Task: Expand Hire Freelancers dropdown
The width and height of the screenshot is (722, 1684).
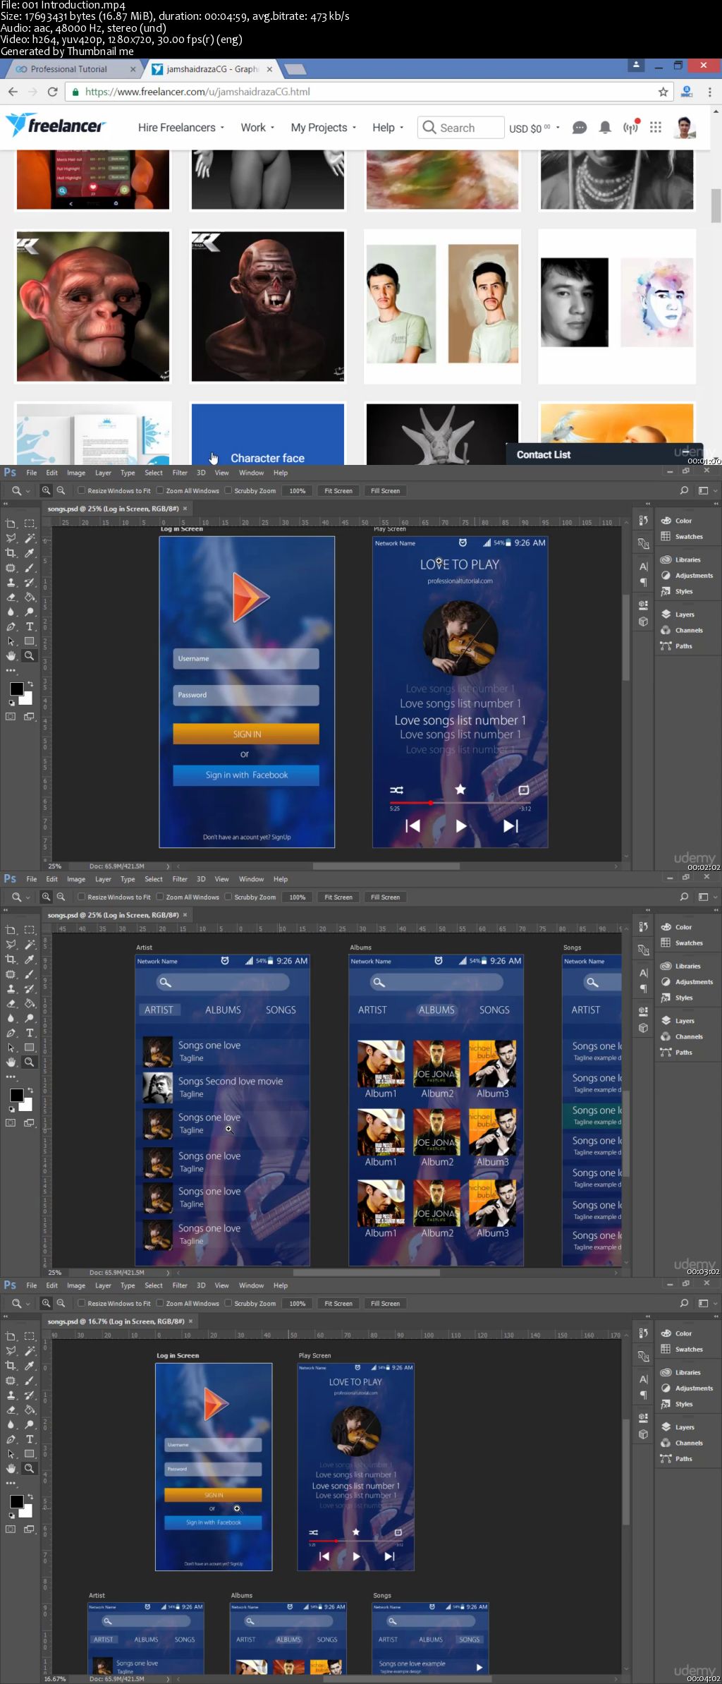Action: [x=181, y=128]
